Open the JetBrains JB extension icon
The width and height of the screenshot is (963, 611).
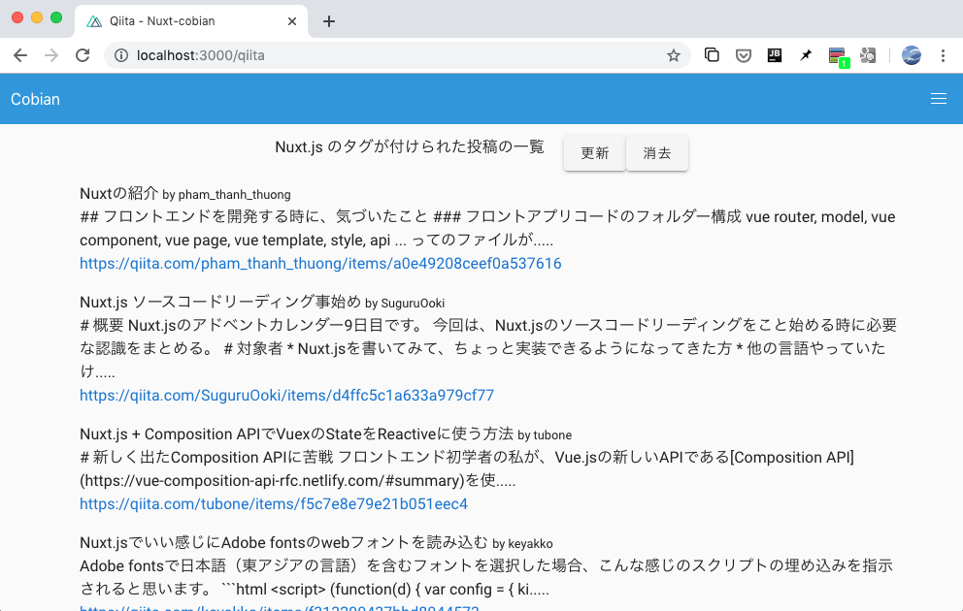[x=775, y=55]
